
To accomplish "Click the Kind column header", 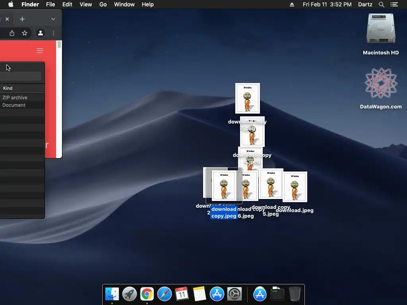I will (x=22, y=88).
